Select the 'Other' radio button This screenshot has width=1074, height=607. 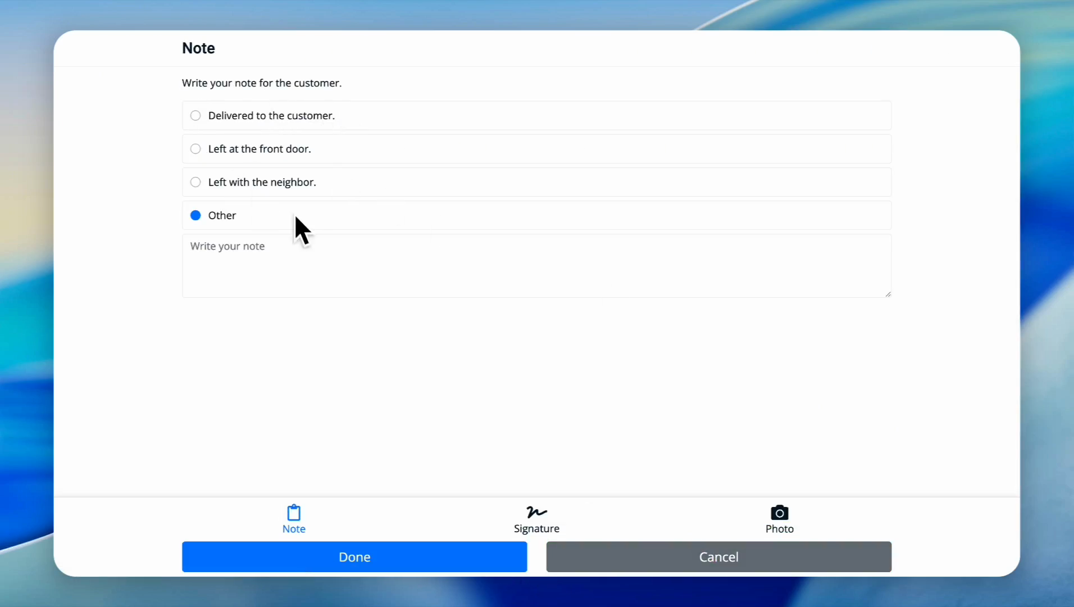pyautogui.click(x=195, y=215)
